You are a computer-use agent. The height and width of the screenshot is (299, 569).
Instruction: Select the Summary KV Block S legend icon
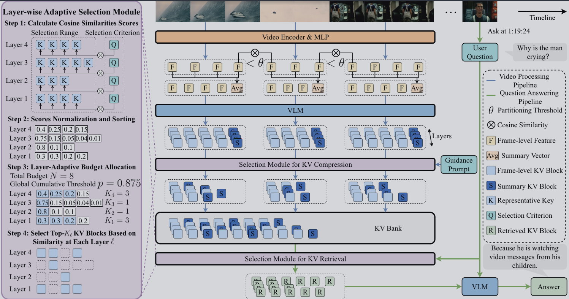tap(491, 186)
